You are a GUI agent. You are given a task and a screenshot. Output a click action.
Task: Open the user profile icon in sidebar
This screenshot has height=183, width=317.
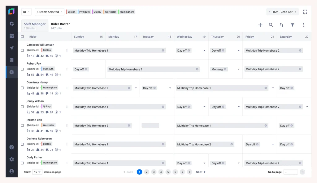[11, 171]
